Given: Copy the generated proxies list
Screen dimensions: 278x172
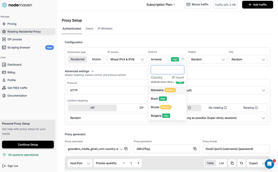Looking at the screenshot, I should (x=232, y=163).
